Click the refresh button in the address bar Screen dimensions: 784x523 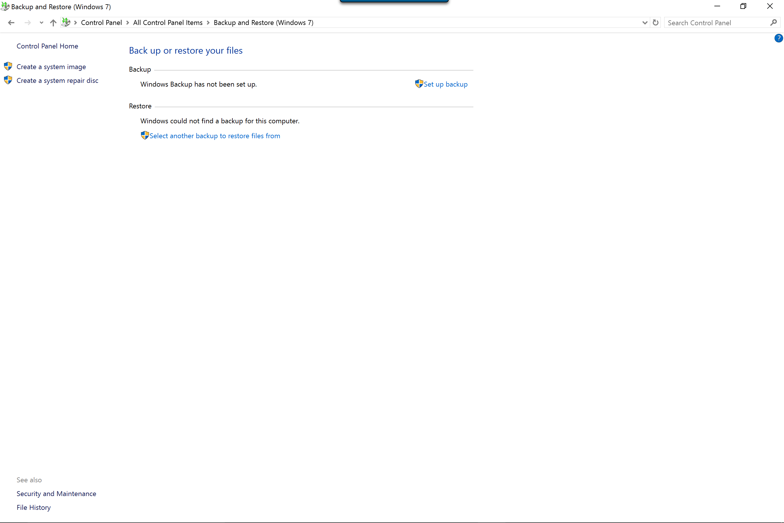click(655, 23)
